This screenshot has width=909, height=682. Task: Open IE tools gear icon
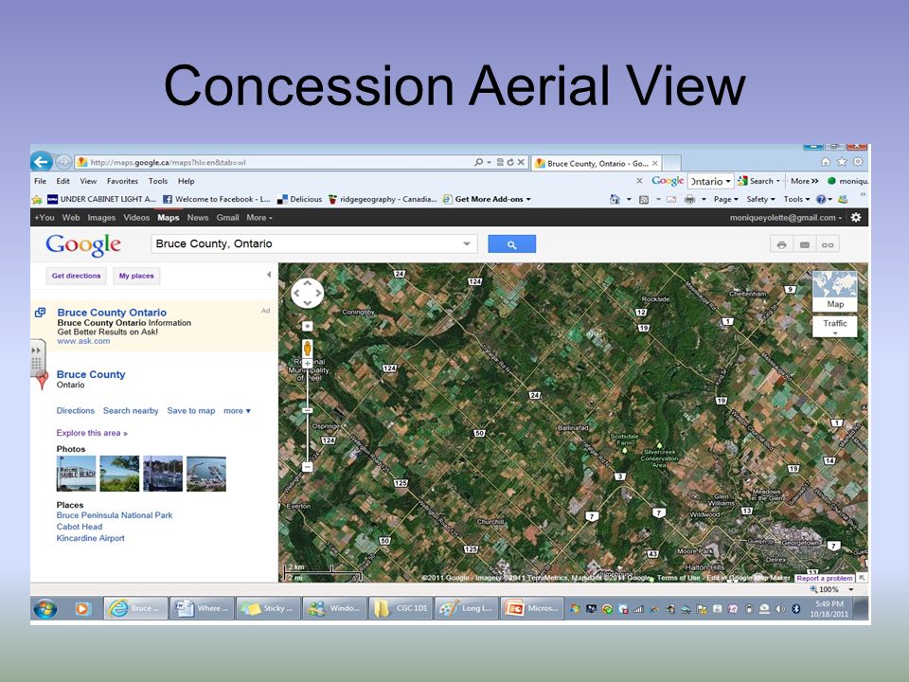(x=858, y=162)
